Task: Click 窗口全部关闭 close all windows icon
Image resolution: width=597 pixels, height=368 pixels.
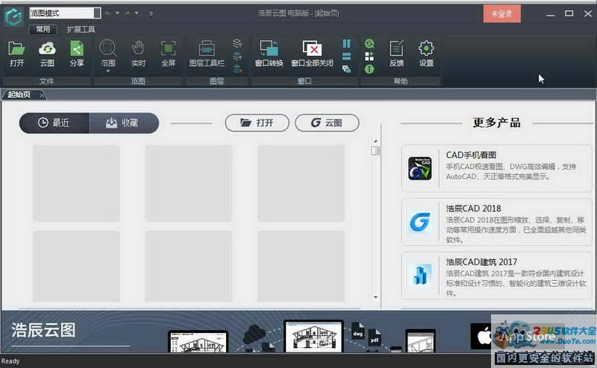Action: click(312, 48)
